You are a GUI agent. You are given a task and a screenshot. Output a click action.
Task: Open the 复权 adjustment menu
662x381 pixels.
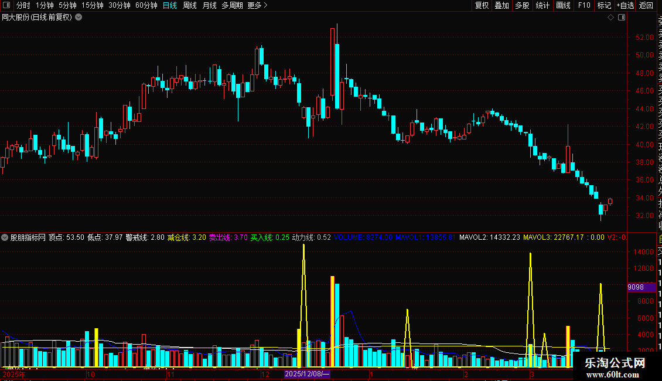click(482, 5)
